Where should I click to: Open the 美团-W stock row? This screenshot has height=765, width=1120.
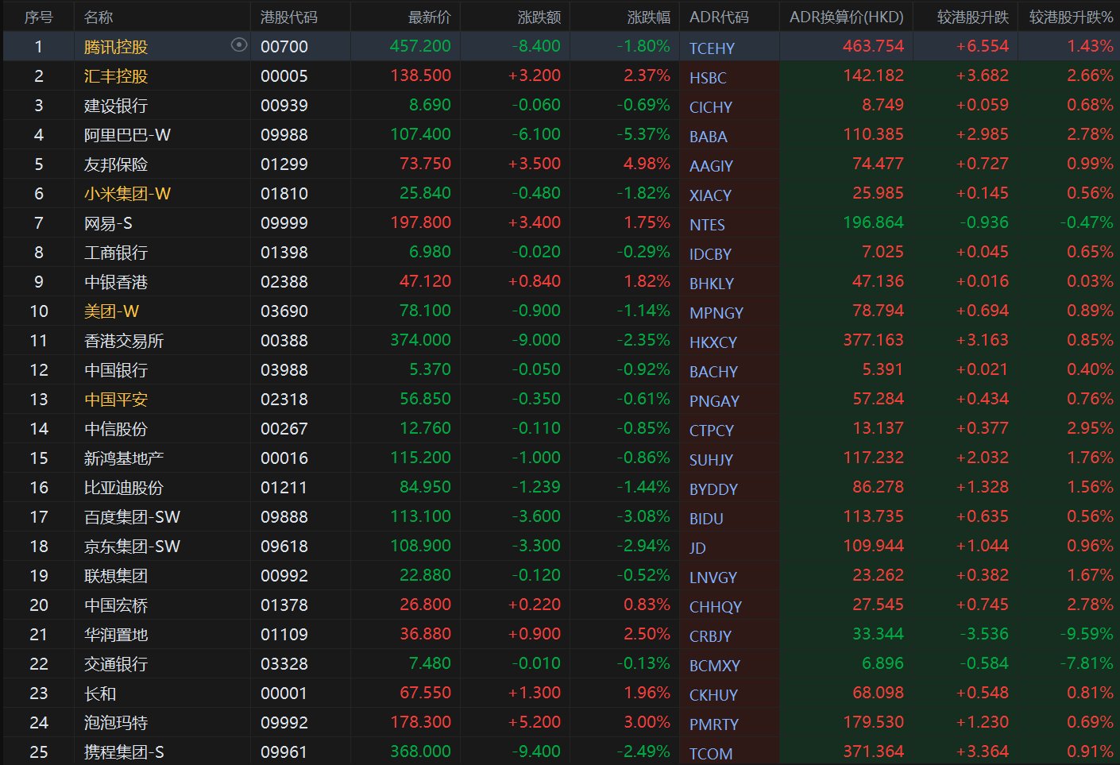pos(560,311)
